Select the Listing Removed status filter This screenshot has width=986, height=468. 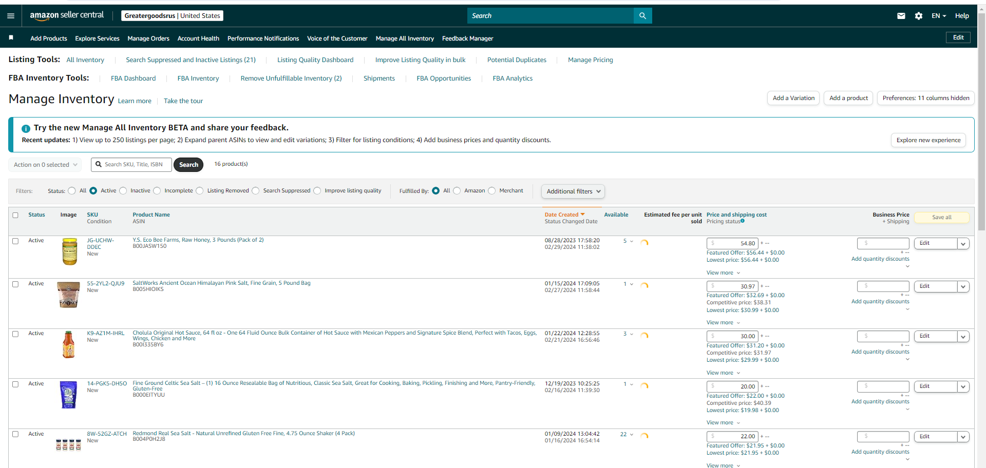pyautogui.click(x=200, y=191)
